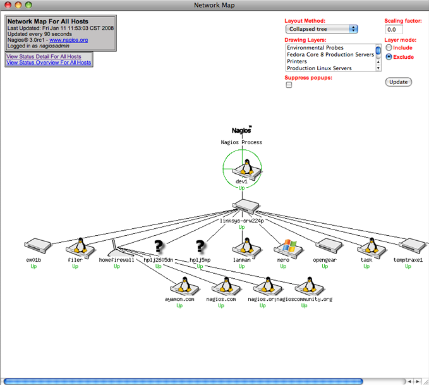Click the linksys-srw224p switch icon
The height and width of the screenshot is (385, 429).
(x=246, y=207)
